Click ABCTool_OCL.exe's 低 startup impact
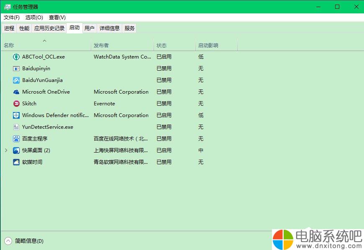The image size is (364, 250). [201, 57]
